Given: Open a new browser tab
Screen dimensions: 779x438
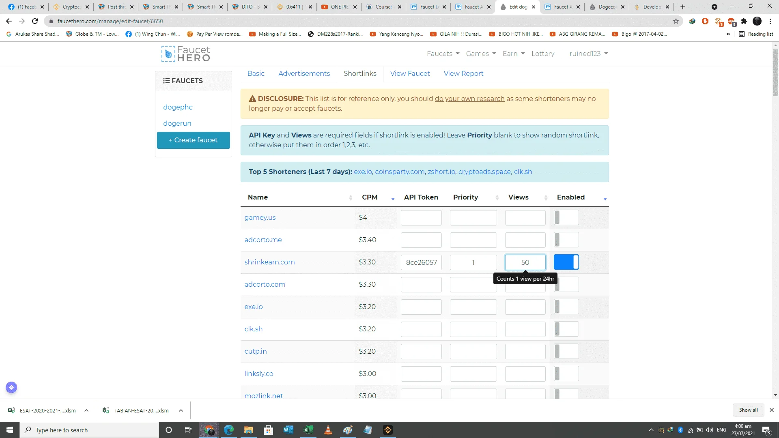Looking at the screenshot, I should click(x=683, y=7).
